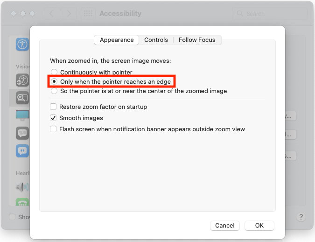Select the Audio speaker icon in sidebar
The height and width of the screenshot is (242, 315).
pyautogui.click(x=22, y=187)
